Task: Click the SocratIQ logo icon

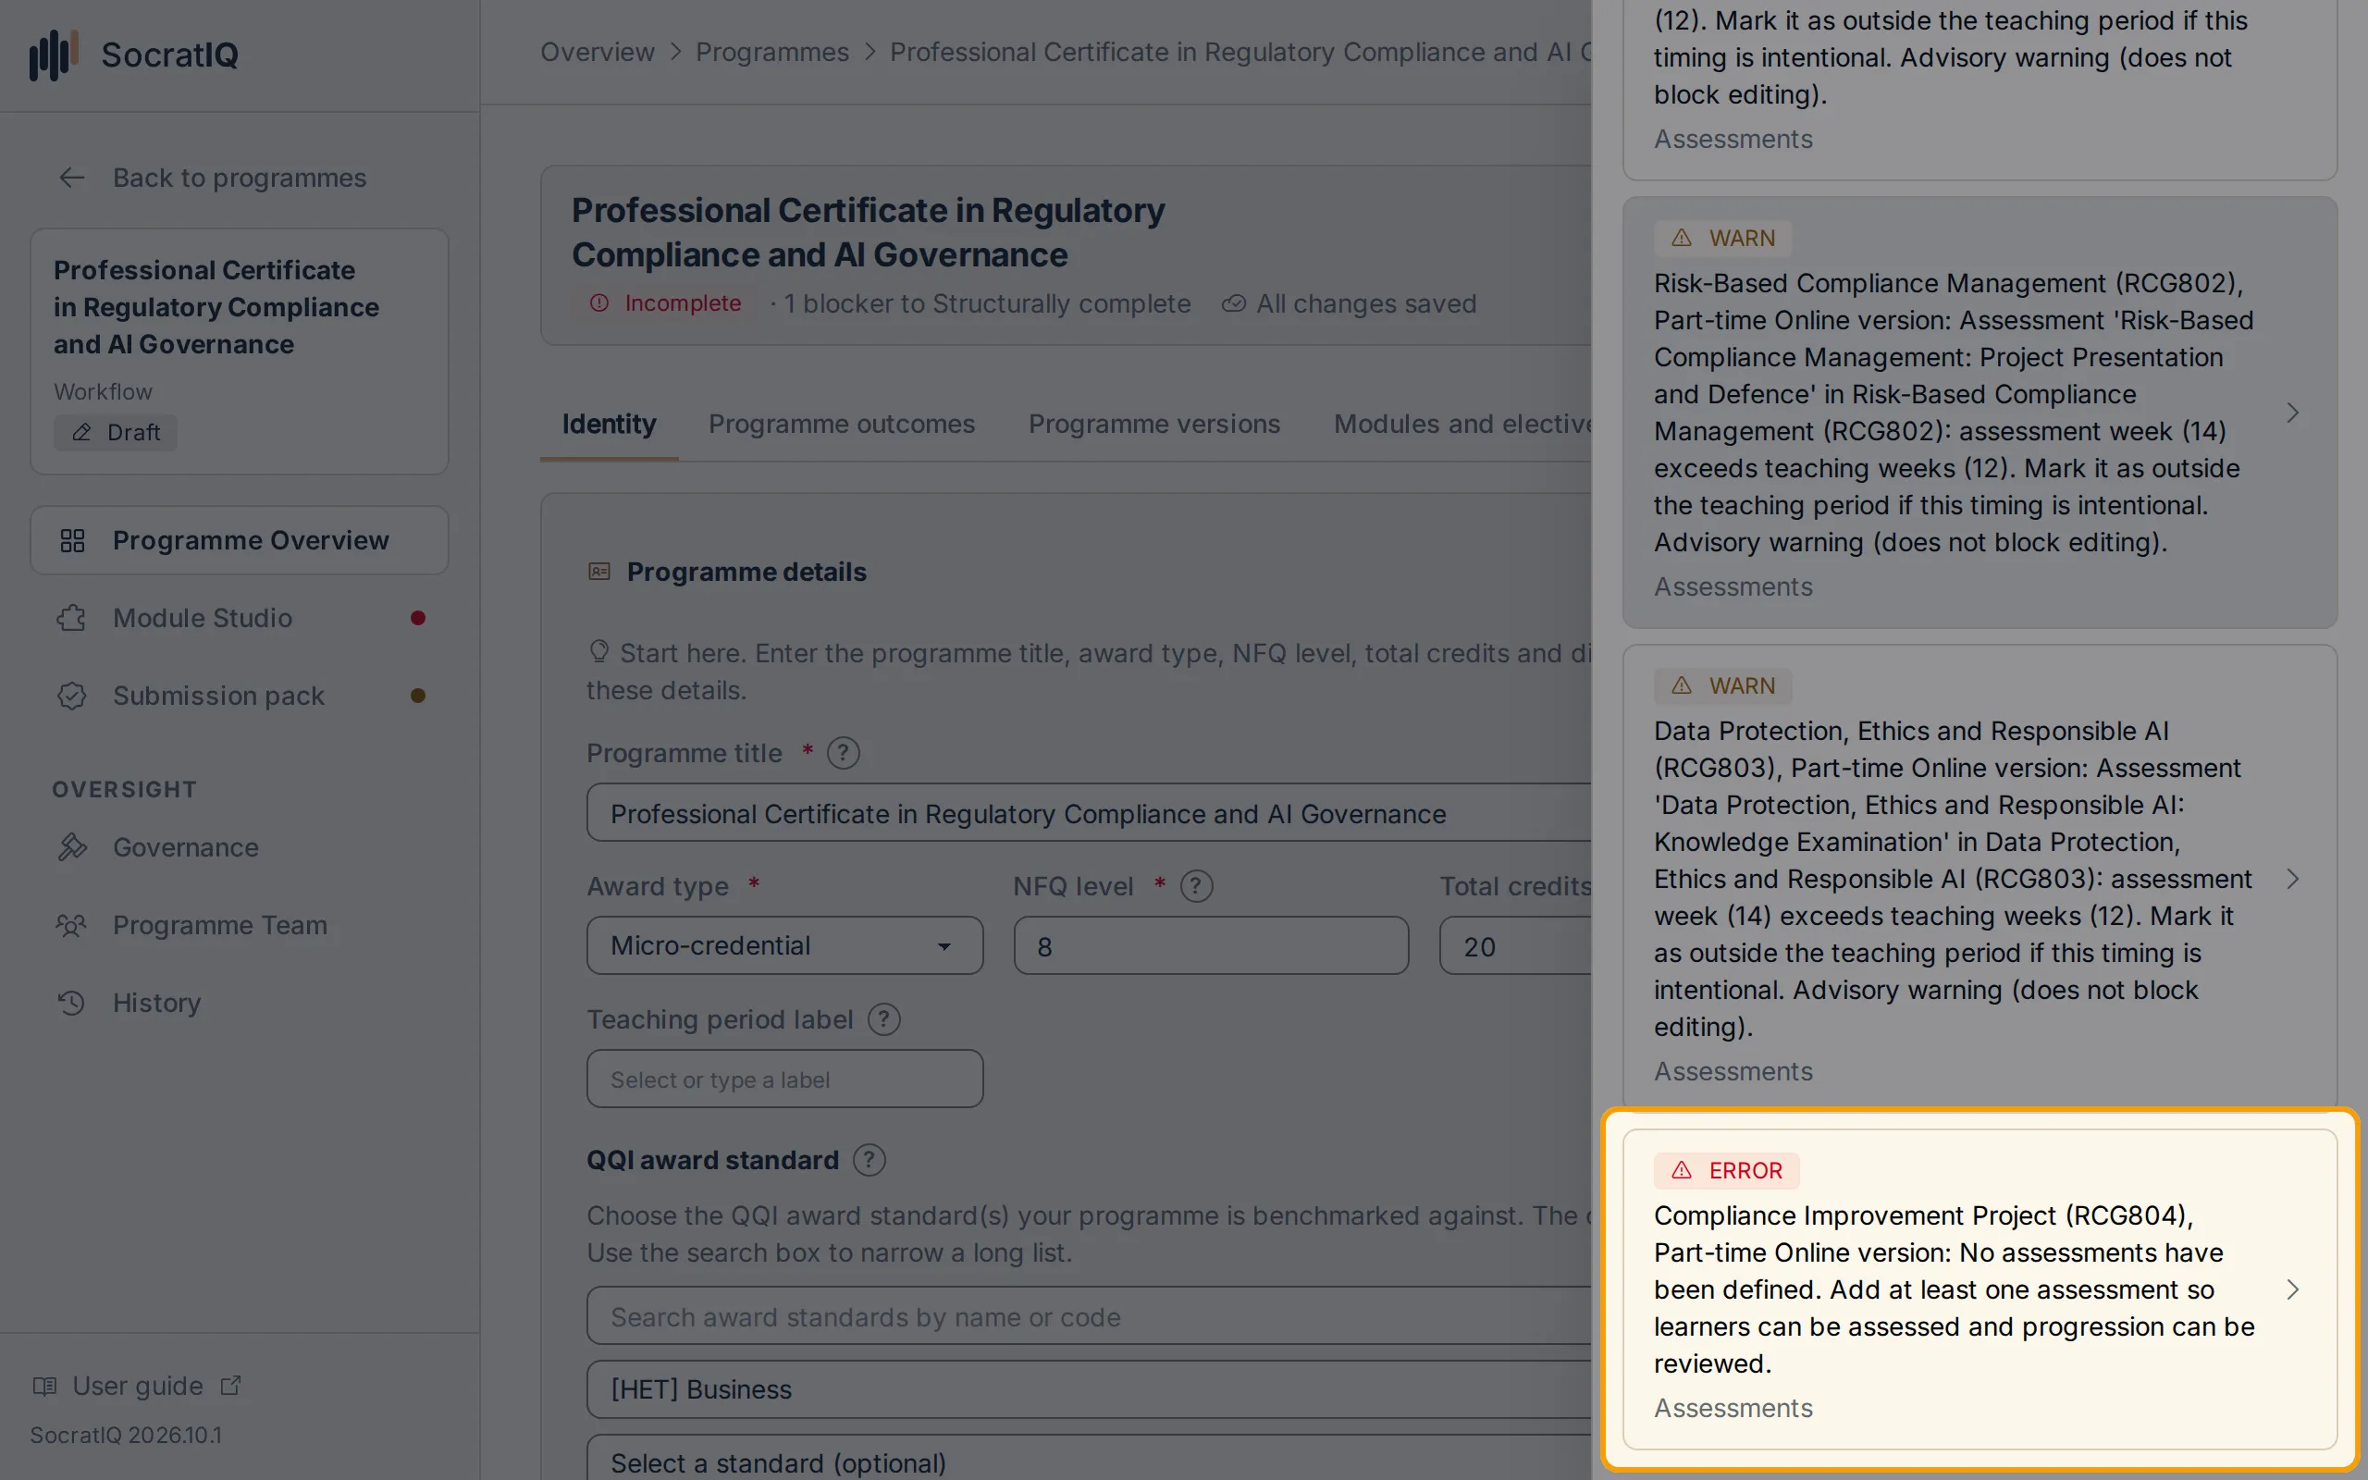Action: [x=53, y=55]
